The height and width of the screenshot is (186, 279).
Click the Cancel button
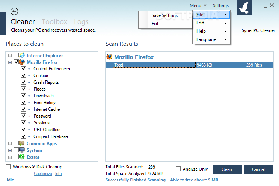coord(259,169)
